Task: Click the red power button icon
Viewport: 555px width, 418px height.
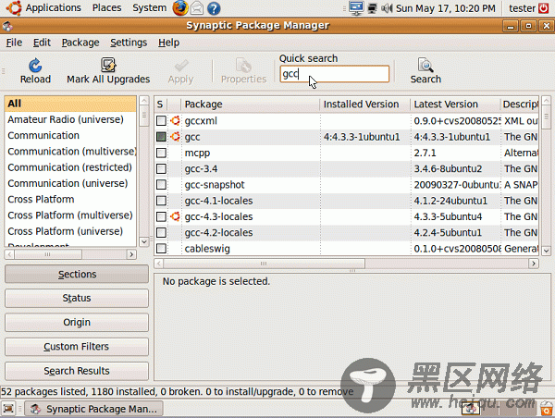Action: pyautogui.click(x=543, y=7)
